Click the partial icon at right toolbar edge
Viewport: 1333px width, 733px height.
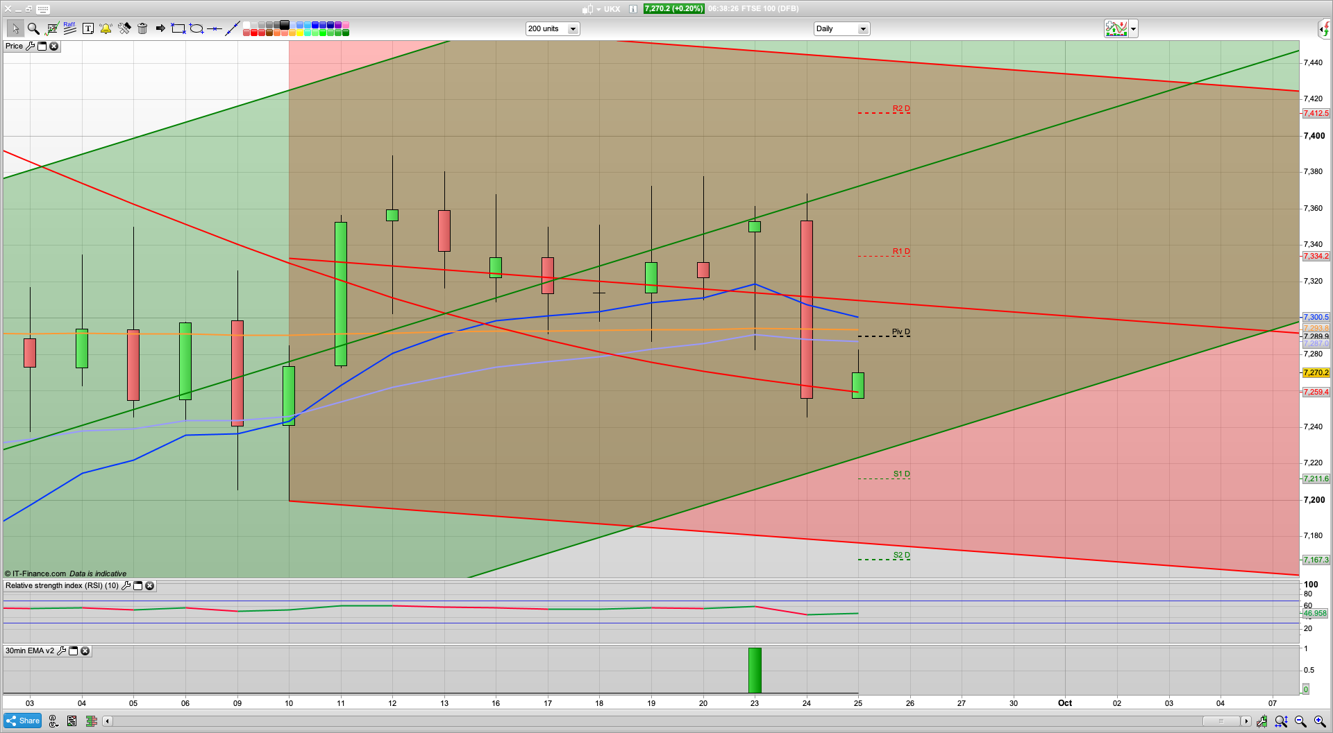[1325, 29]
